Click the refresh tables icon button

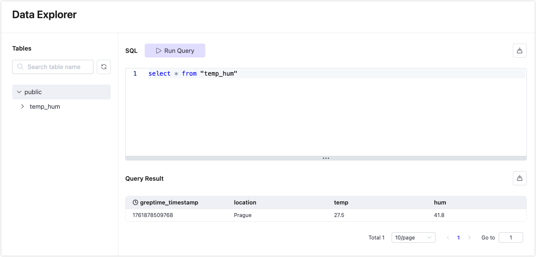[104, 67]
